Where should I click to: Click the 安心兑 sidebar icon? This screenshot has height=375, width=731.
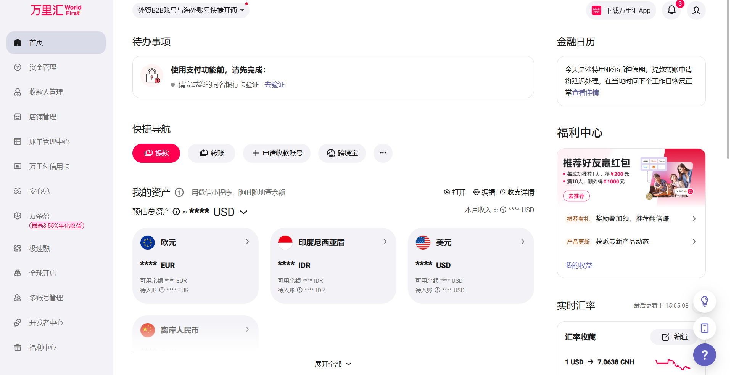18,191
